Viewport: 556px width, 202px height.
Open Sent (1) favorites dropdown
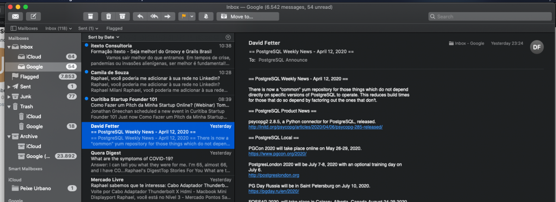[x=89, y=28]
